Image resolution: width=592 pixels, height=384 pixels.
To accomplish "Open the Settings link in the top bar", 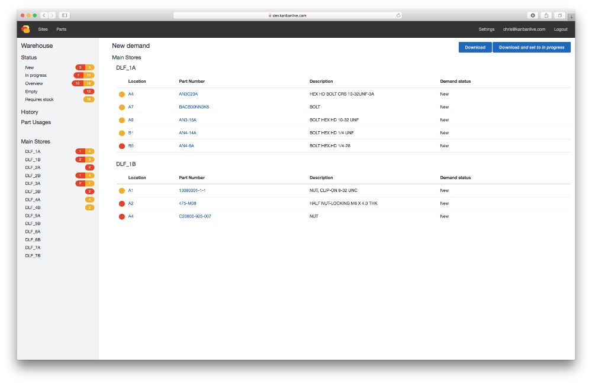I will pyautogui.click(x=487, y=29).
